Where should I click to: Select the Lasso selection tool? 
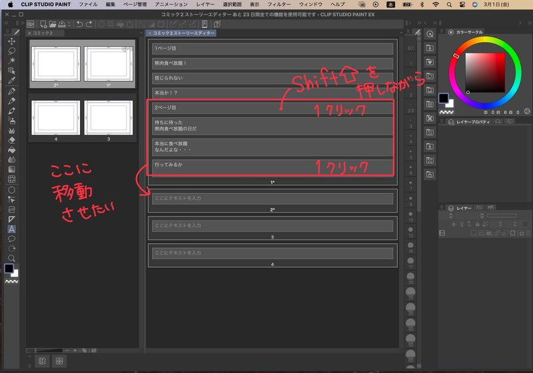(11, 51)
